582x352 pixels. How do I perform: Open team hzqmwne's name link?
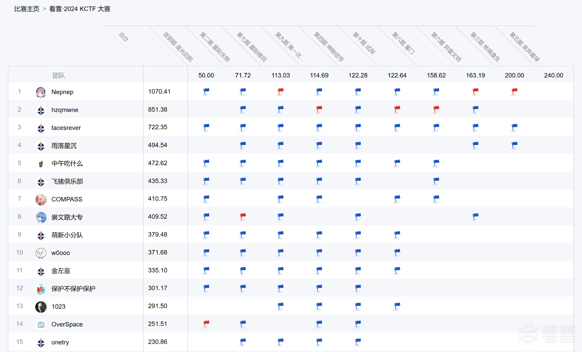click(65, 110)
